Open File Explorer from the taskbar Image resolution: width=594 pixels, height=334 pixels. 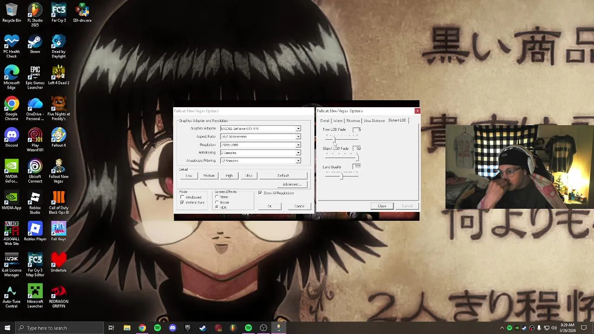pos(127,328)
